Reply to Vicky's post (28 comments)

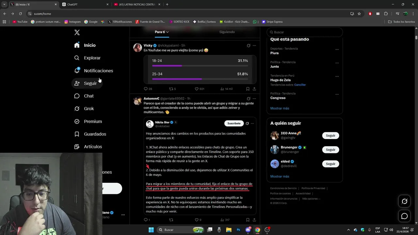pyautogui.click(x=148, y=89)
